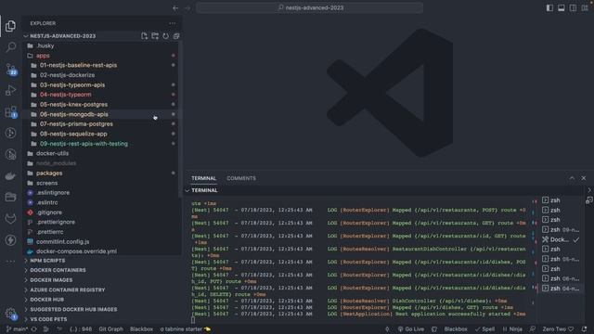The image size is (594, 334).
Task: Toggle the bottom panel layout icon
Action: 562,8
